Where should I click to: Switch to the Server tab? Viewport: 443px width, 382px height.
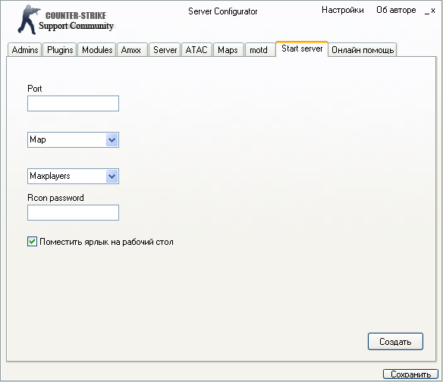pos(165,50)
